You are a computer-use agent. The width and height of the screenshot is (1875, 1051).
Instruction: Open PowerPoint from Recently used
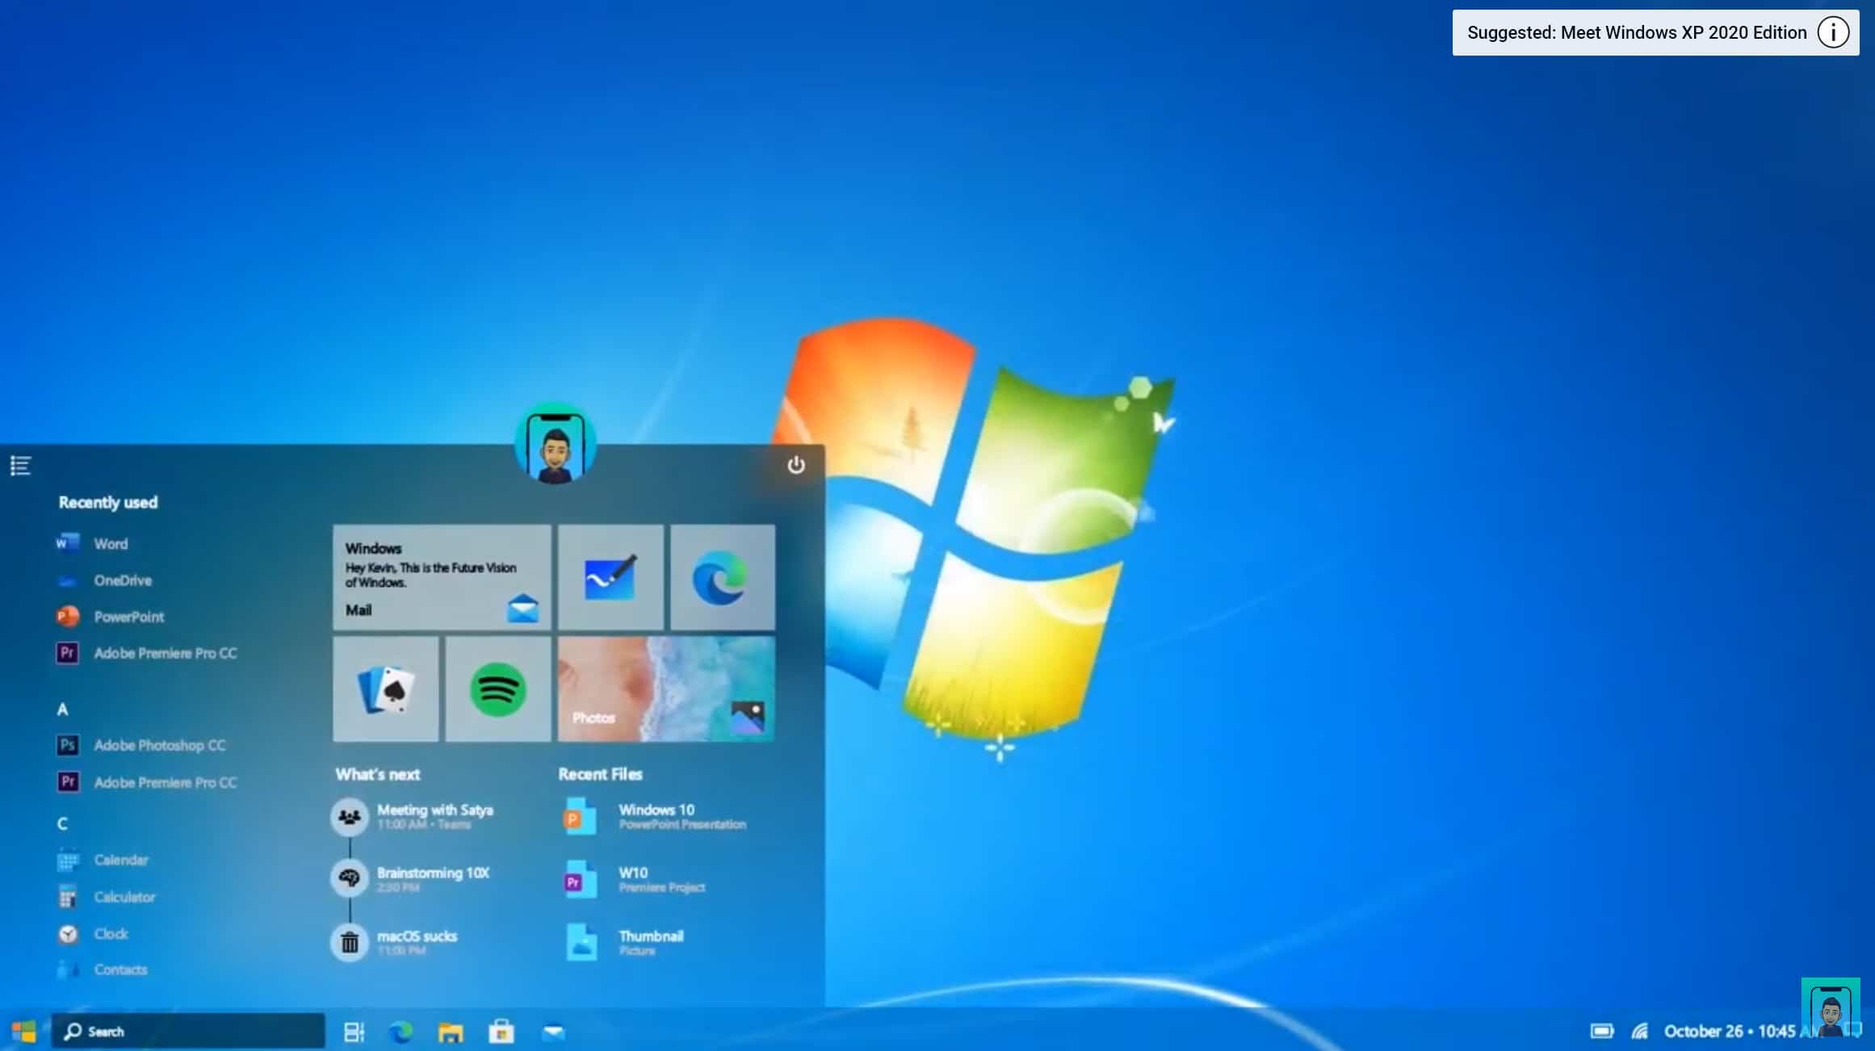coord(111,617)
